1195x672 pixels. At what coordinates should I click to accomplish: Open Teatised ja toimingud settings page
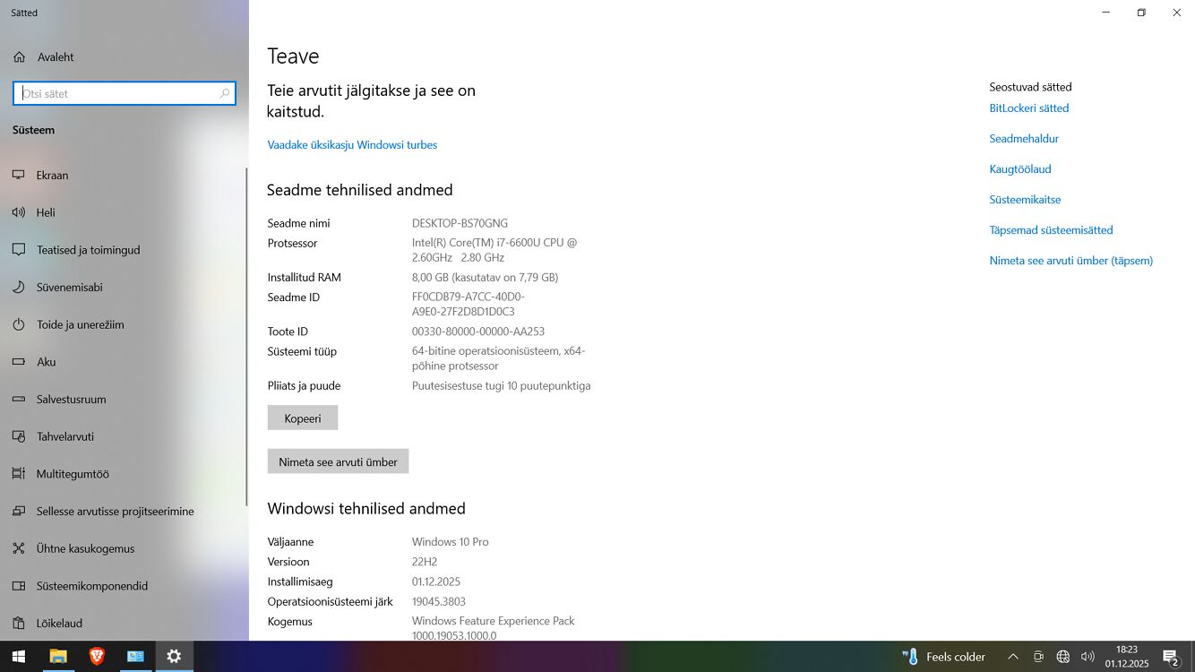pos(88,250)
